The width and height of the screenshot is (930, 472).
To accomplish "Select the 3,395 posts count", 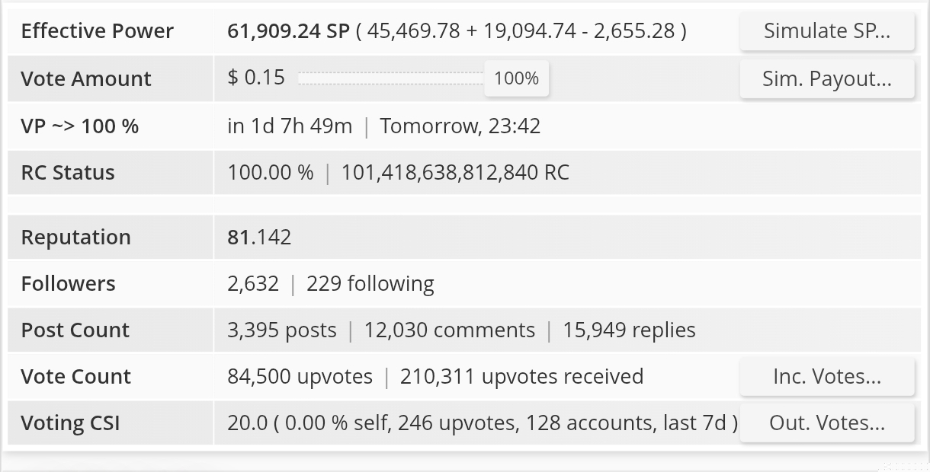I will (282, 330).
